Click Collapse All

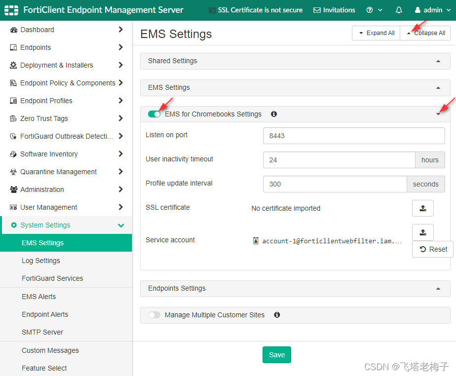(x=425, y=33)
